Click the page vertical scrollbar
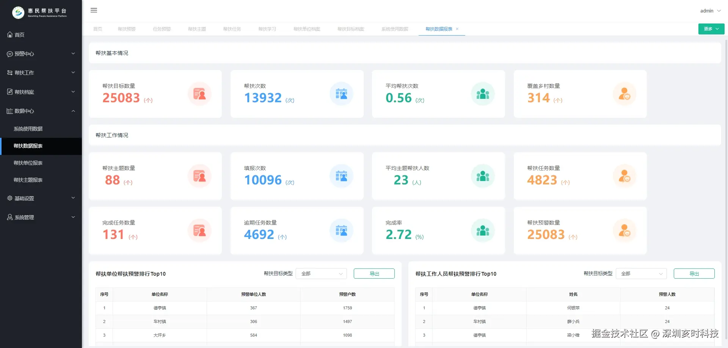728x348 pixels. (x=726, y=189)
